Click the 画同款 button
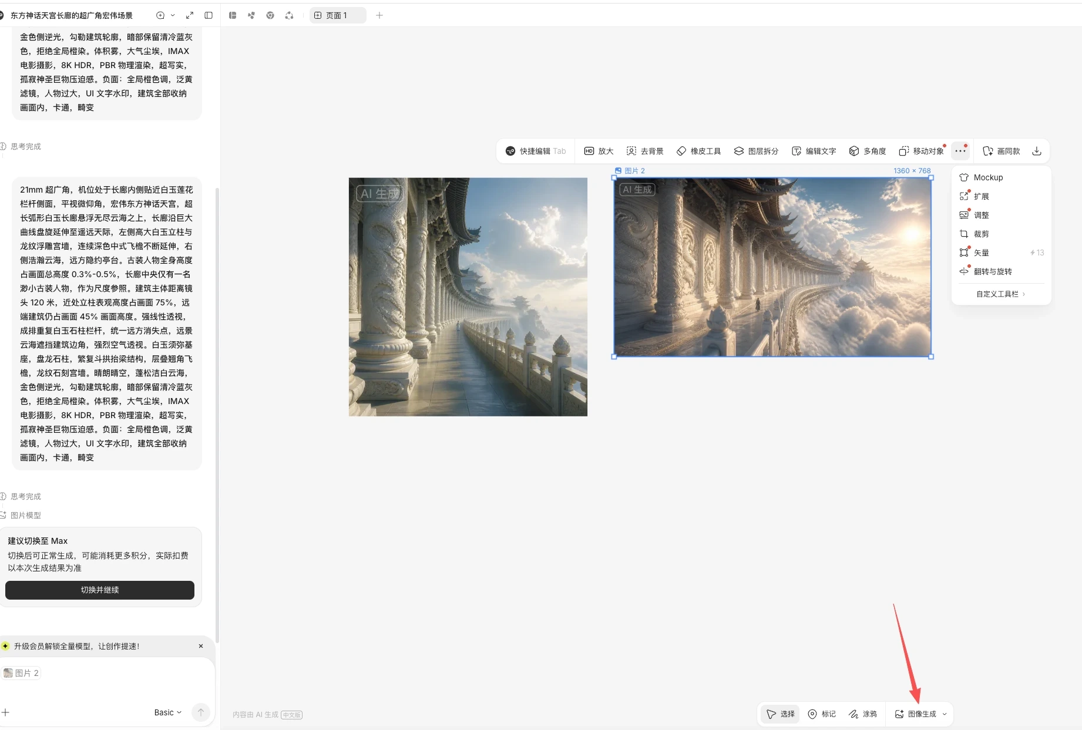Screen dimensions: 1082x730 (1002, 151)
